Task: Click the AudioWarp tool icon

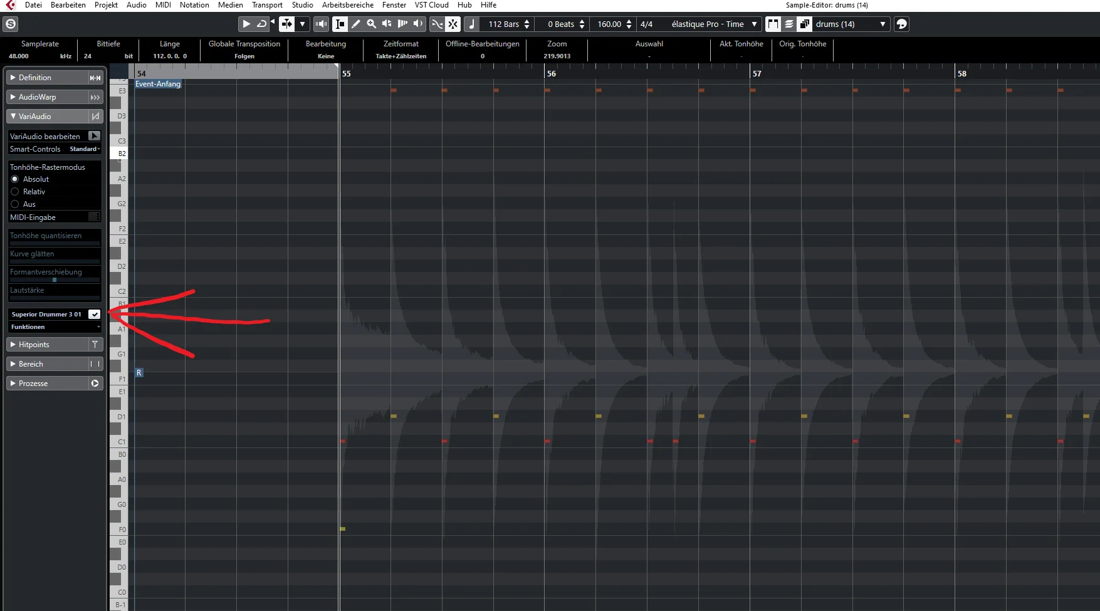Action: click(95, 97)
